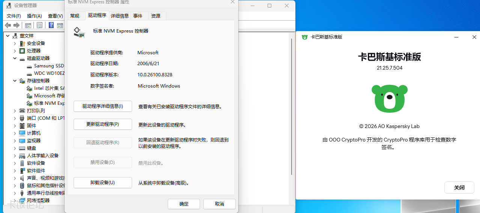Screen dimensions: 480x213
Task: Select the 固件 firmware icon
Action: 22,125
